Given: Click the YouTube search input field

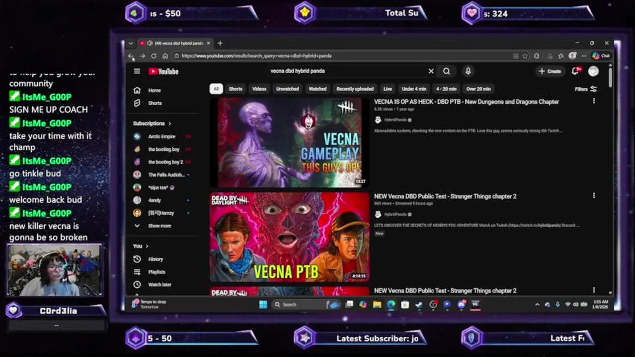Looking at the screenshot, I should coord(348,71).
